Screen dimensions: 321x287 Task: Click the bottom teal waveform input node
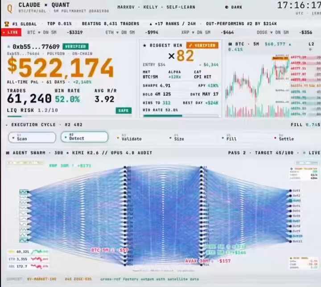click(x=24, y=240)
